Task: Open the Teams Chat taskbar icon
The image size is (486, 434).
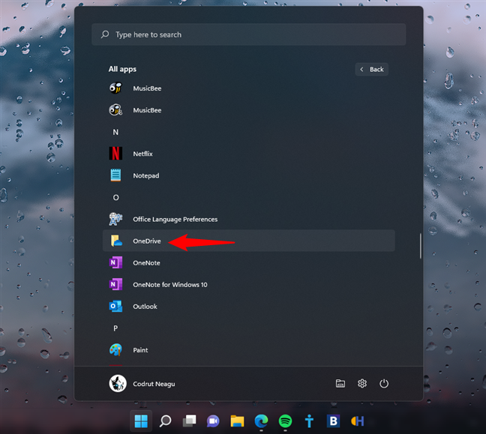Action: pos(213,421)
